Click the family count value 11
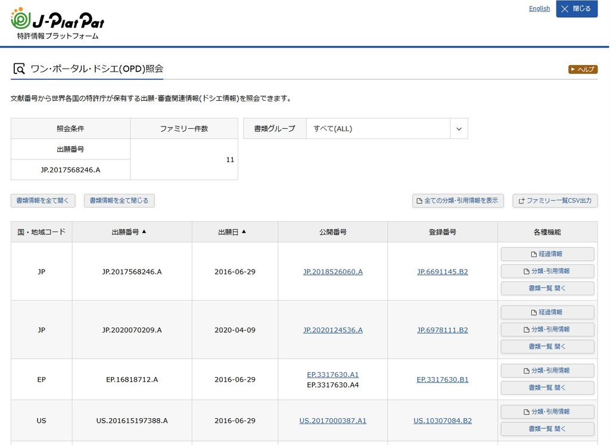This screenshot has width=610, height=445. [230, 160]
